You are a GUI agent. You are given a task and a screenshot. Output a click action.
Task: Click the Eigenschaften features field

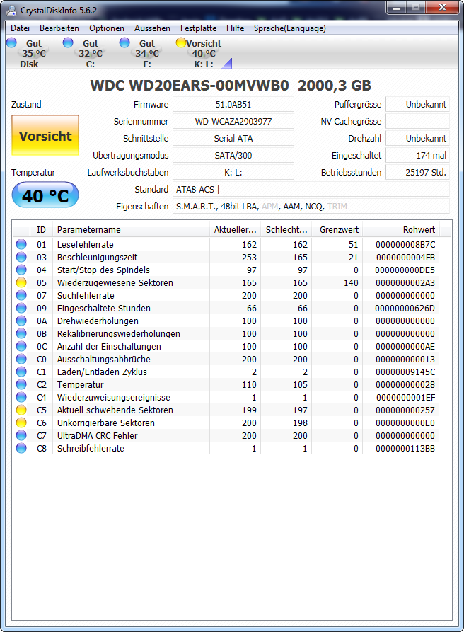tap(311, 206)
